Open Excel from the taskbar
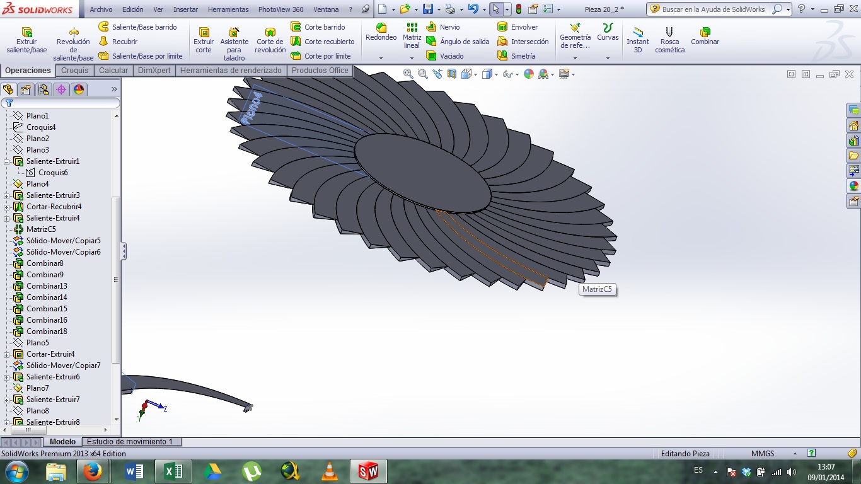 point(173,471)
